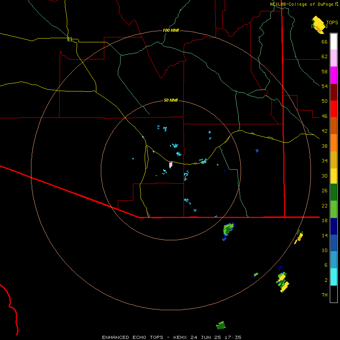Click the legend value '66'
Image resolution: width=340 pixels, height=340 pixels.
click(325, 42)
